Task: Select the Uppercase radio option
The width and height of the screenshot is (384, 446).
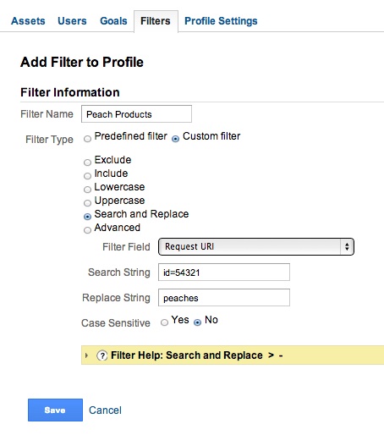Action: (x=88, y=203)
